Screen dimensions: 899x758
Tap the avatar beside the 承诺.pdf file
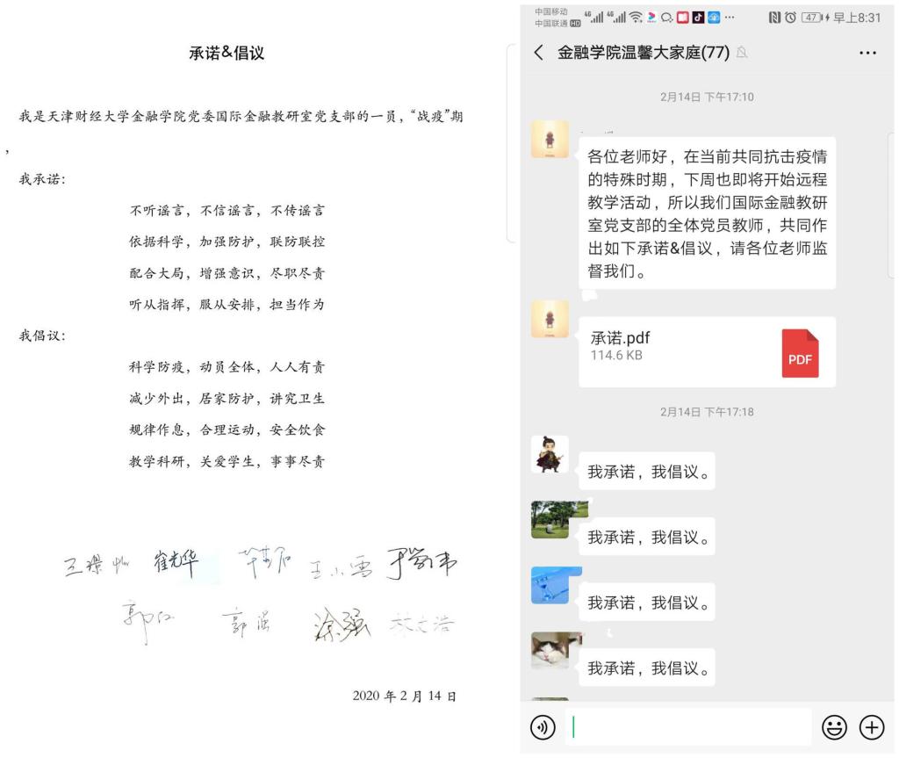(550, 319)
